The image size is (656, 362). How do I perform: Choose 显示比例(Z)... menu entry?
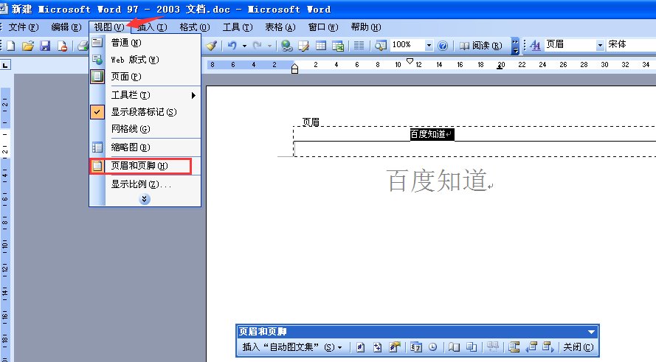(145, 184)
